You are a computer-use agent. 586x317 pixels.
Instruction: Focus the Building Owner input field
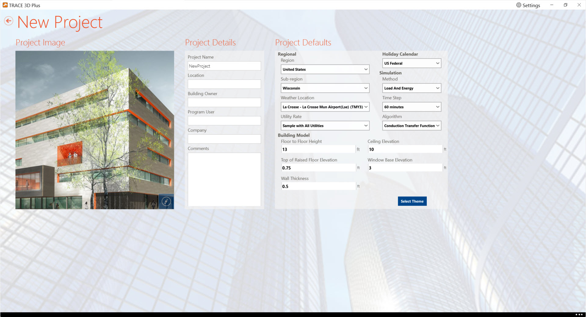[224, 103]
